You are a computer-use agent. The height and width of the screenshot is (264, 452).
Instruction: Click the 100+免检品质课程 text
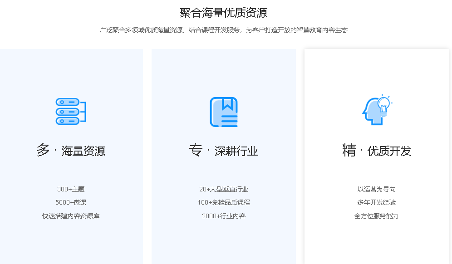click(x=224, y=202)
